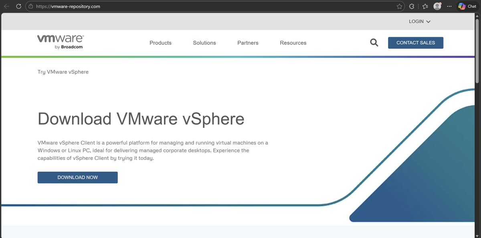
Task: Click the DOWNLOAD NOW button
Action: [x=78, y=178]
